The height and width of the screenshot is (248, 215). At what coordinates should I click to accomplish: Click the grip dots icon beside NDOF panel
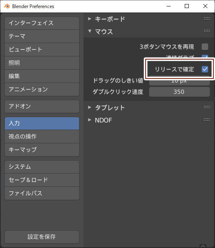coord(207,120)
